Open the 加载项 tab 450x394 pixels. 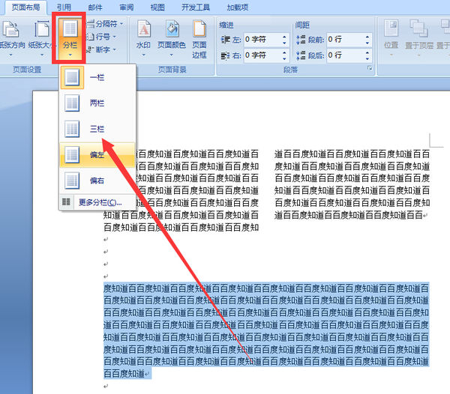click(x=237, y=7)
